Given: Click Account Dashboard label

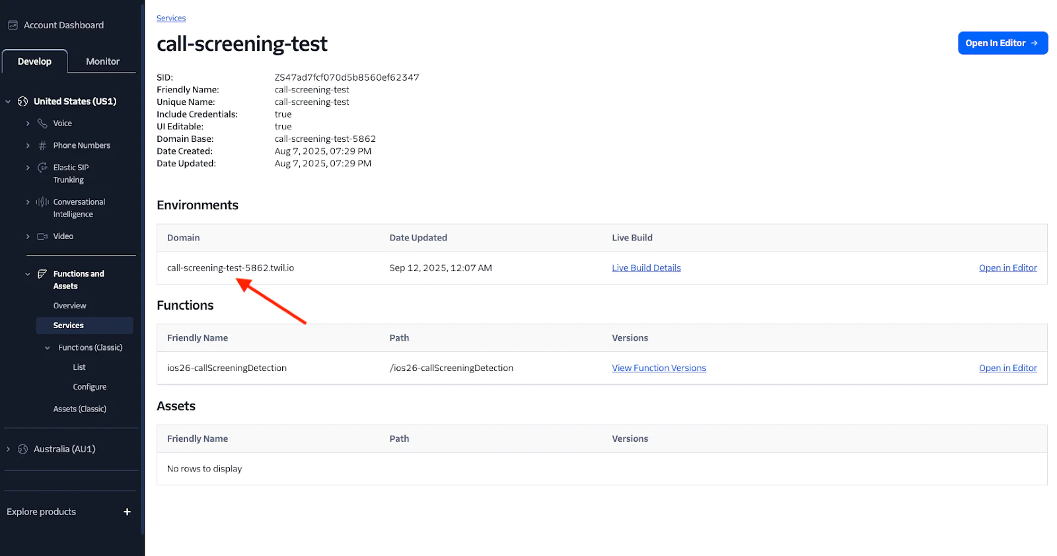Looking at the screenshot, I should coord(63,25).
